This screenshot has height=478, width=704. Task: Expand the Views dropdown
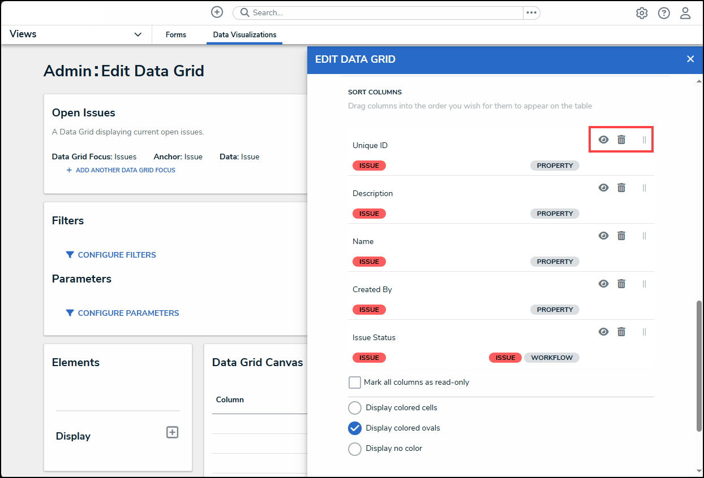point(138,34)
